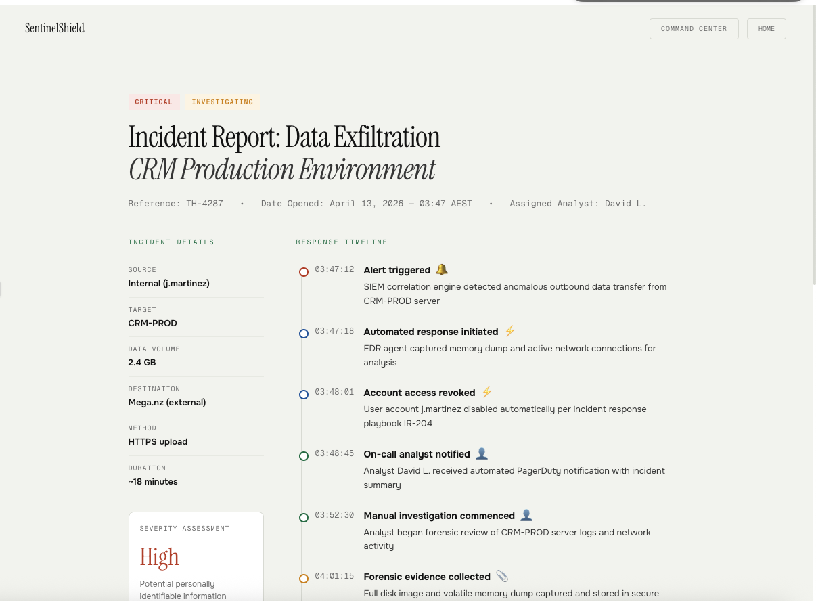
Task: Click the Incident Report: Data Exfiltration heading
Action: (284, 137)
